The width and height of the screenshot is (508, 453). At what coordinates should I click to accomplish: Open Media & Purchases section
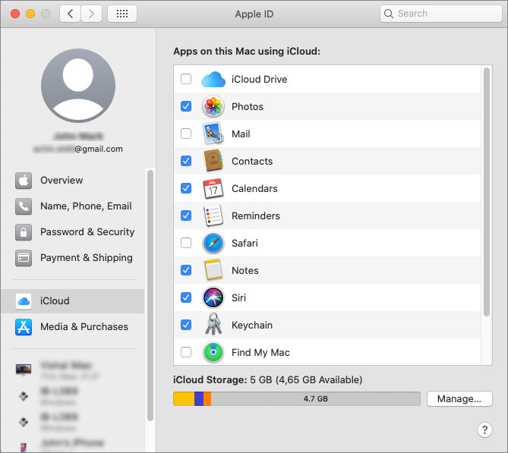[73, 327]
